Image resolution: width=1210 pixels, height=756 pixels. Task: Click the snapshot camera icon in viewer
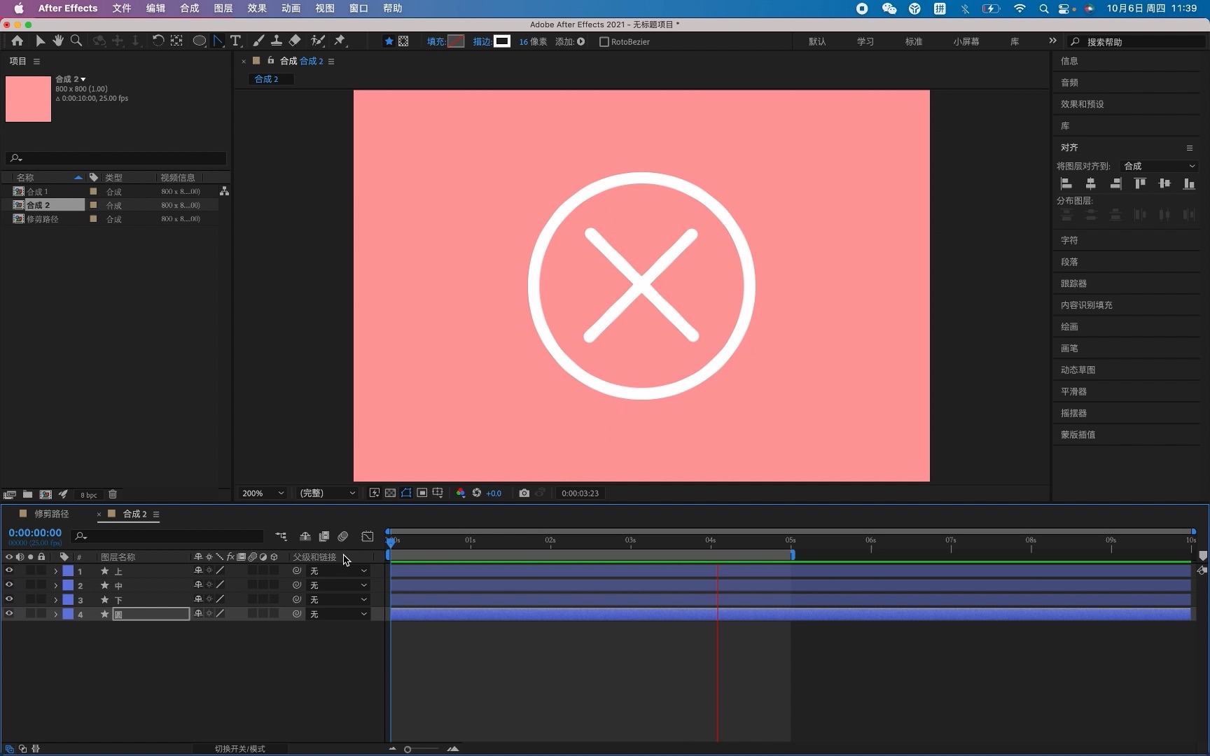click(524, 493)
